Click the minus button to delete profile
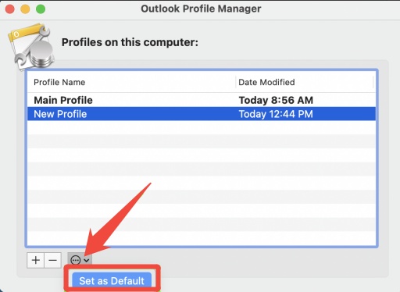 53,260
